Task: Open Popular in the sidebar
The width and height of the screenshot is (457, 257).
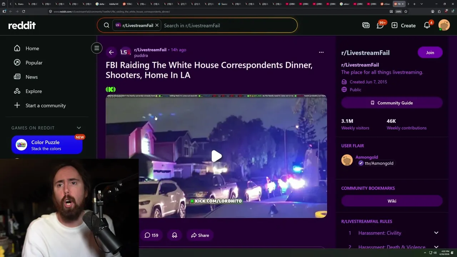Action: tap(34, 62)
